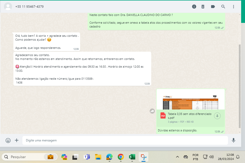Click scrollbar up arrow in chat

[x=240, y=14]
